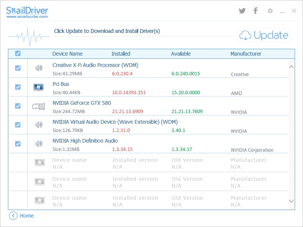Click the graphics card icon for GTX 580
The width and height of the screenshot is (303, 227).
(39, 106)
